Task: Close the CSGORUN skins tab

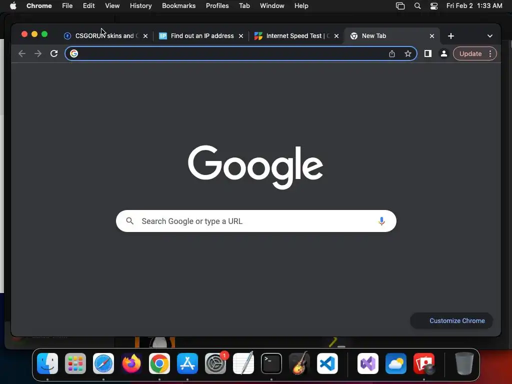Action: (x=145, y=36)
